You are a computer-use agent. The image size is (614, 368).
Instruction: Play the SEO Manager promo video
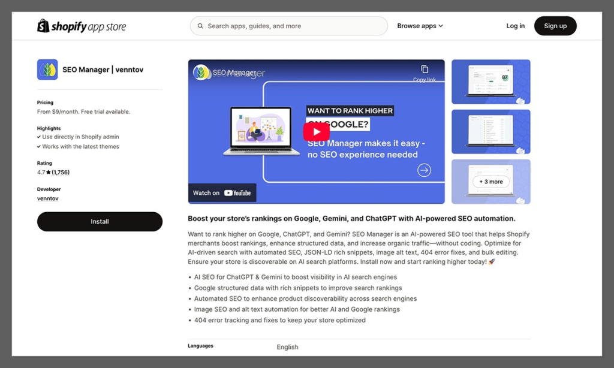point(317,132)
